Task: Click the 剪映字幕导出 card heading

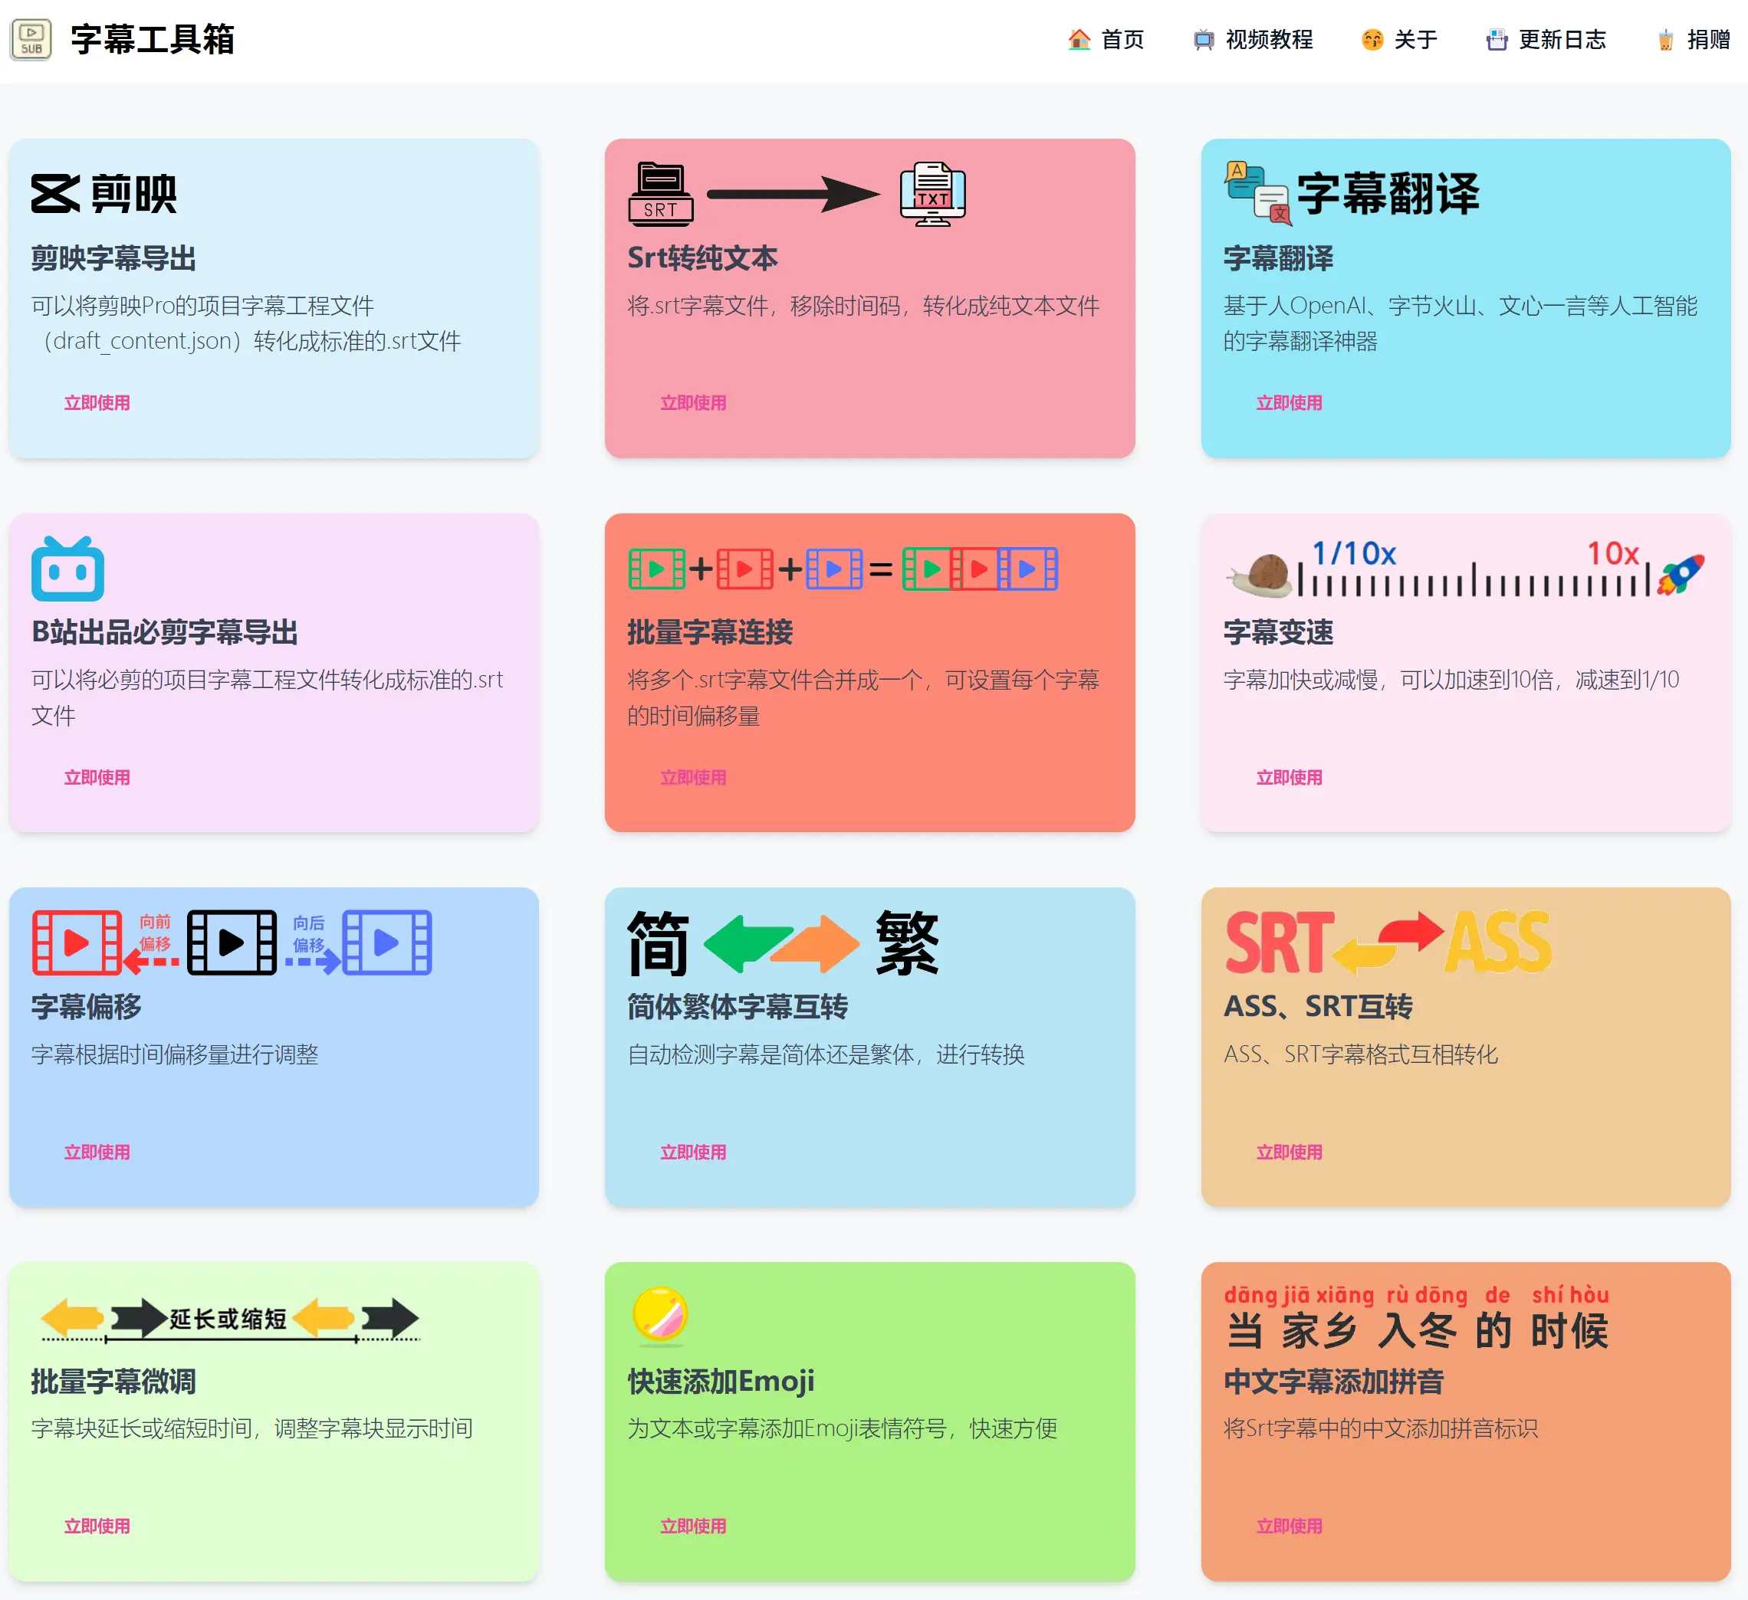Action: (x=113, y=258)
